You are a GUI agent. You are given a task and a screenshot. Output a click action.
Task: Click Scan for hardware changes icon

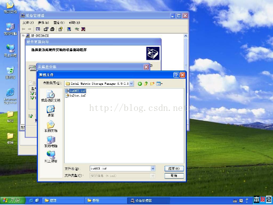pos(69,29)
